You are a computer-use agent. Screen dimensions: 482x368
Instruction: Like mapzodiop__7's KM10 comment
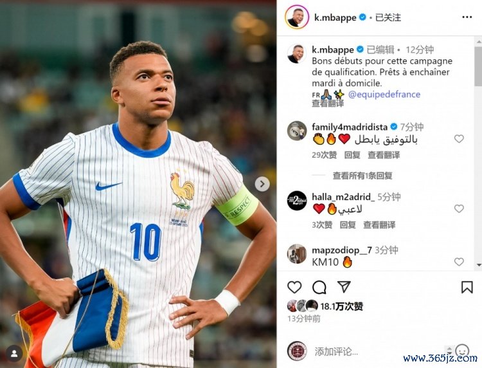click(459, 262)
